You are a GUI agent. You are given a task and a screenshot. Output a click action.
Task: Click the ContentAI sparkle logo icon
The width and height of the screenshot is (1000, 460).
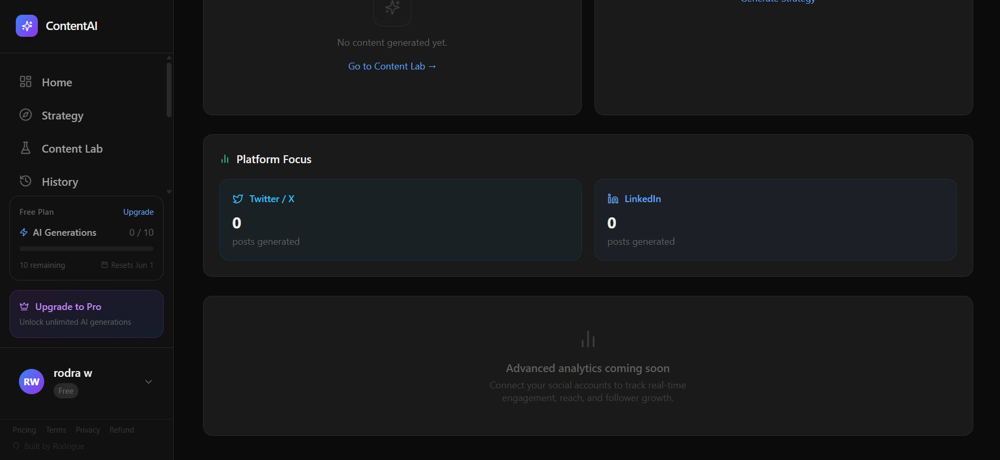(27, 26)
